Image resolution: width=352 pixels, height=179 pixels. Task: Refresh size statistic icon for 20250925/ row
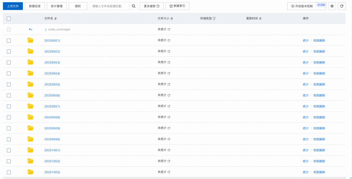click(169, 85)
